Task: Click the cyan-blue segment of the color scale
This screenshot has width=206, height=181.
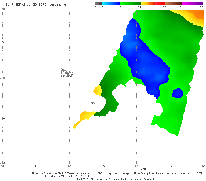Action: [x=111, y=3]
